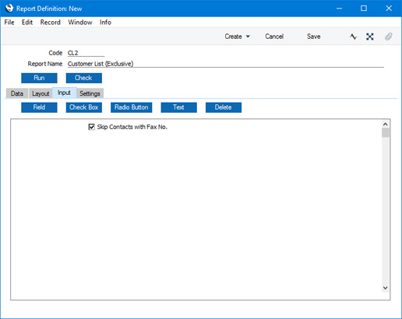The width and height of the screenshot is (402, 319).
Task: Click scrollbar up arrow in input area
Action: pyautogui.click(x=386, y=124)
